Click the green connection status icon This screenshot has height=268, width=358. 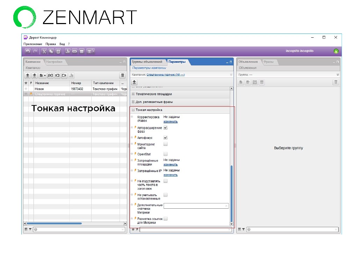point(336,51)
